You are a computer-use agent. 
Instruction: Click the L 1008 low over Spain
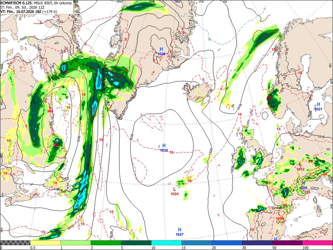pyautogui.click(x=279, y=216)
